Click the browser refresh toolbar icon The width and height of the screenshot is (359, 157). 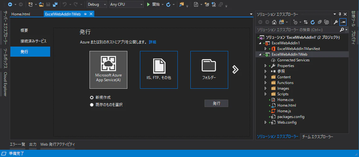coord(168,4)
